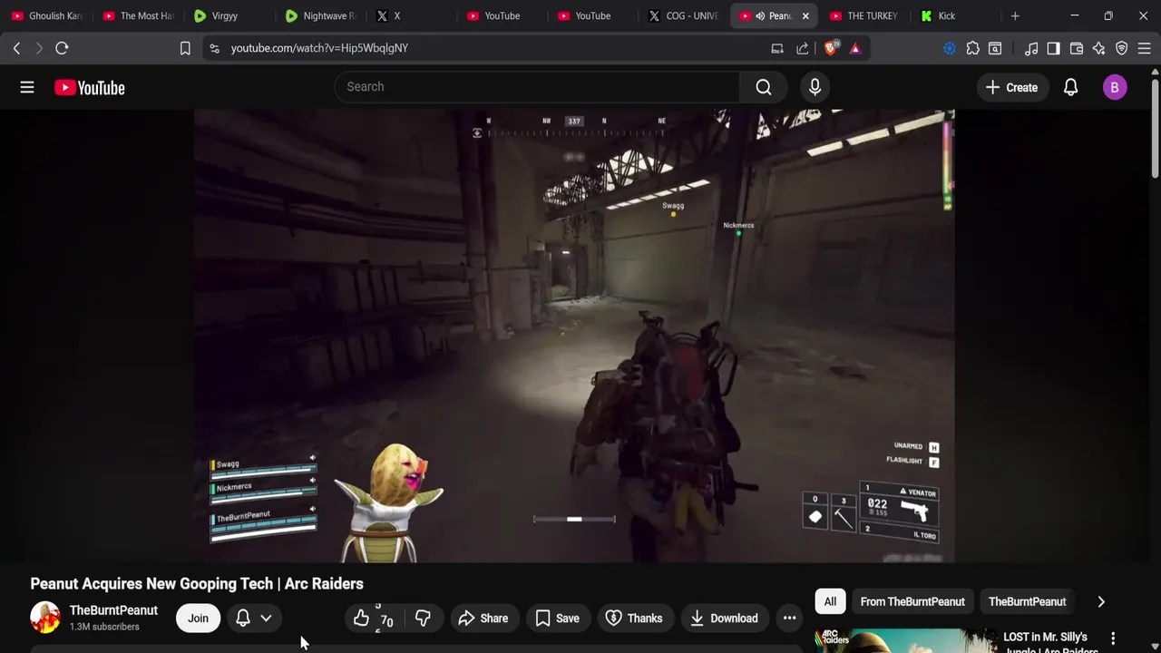Switch to Virgyy tab
The image size is (1161, 653).
229,15
